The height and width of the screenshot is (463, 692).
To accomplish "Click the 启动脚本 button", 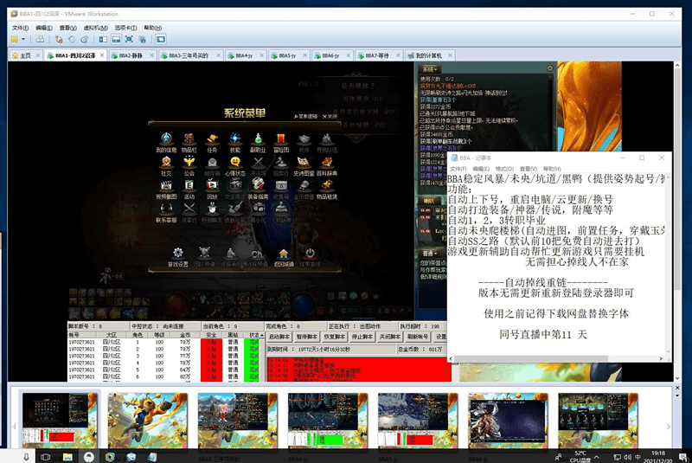I will point(279,337).
